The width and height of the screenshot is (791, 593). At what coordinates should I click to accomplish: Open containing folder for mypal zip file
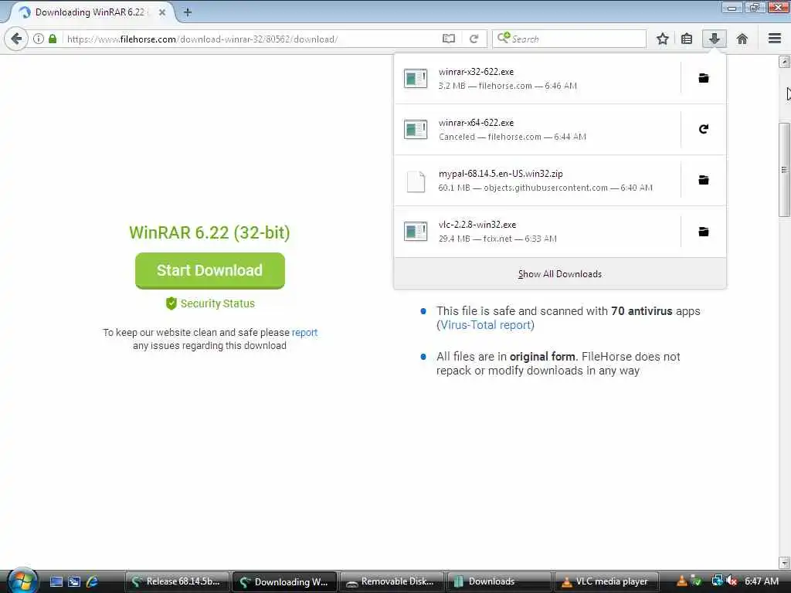(704, 180)
